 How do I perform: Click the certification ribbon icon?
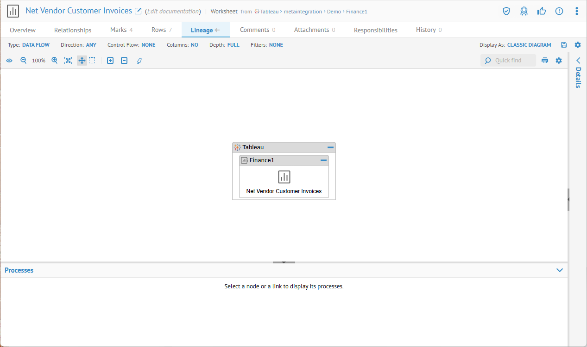[x=524, y=11]
